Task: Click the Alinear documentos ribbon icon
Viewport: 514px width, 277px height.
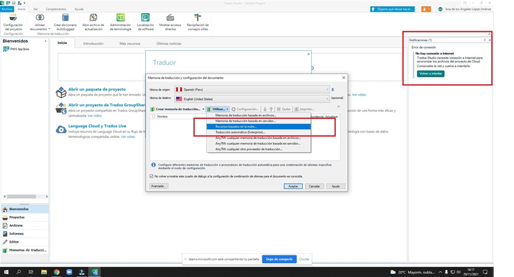Action: tap(39, 17)
